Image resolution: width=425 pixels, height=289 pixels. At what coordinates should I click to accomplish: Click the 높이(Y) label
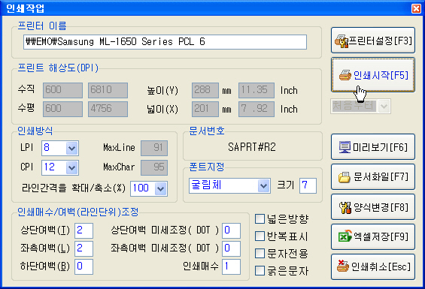(162, 90)
